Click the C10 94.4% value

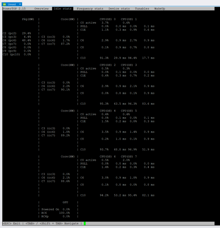pyautogui.click(x=132, y=58)
